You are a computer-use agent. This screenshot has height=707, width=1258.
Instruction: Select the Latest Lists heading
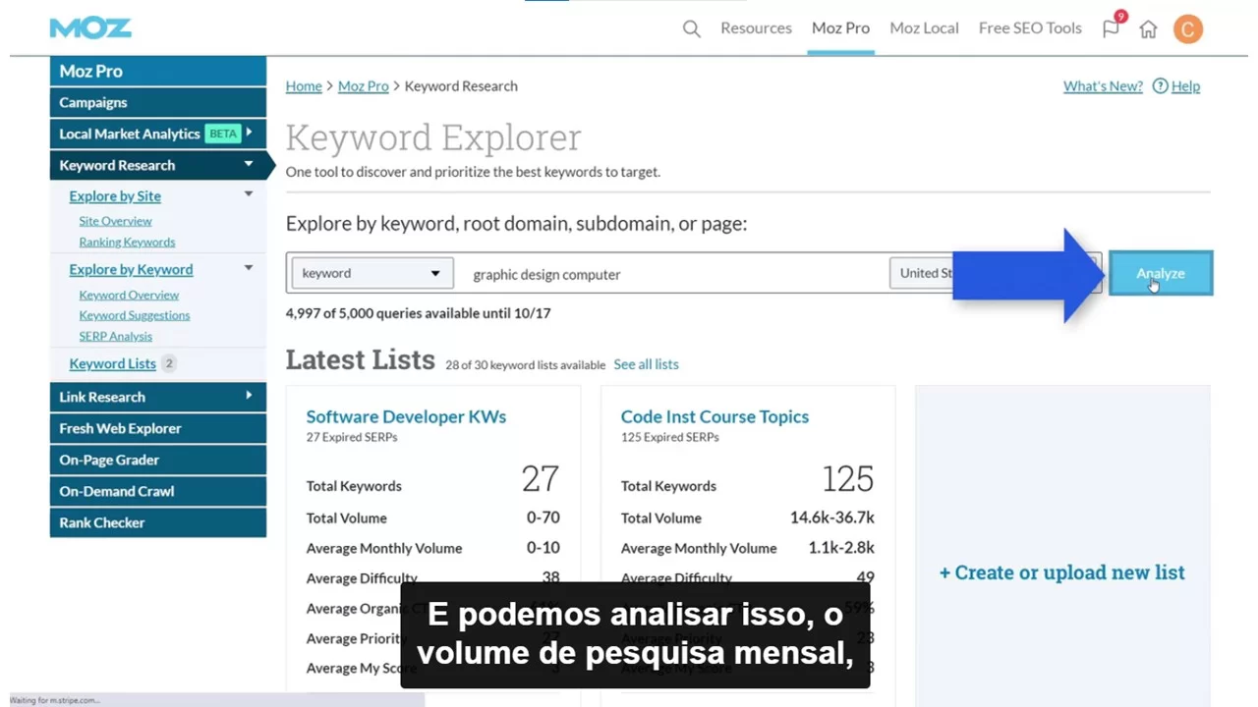pyautogui.click(x=360, y=360)
